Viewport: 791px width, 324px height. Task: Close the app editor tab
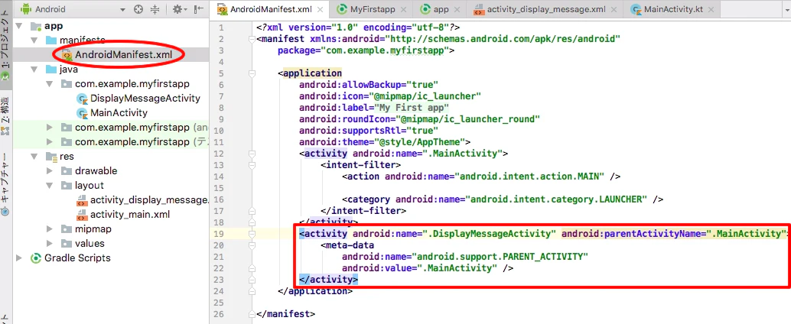[x=456, y=10]
